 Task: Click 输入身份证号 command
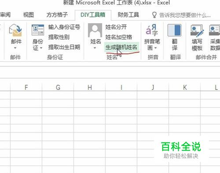64,27
